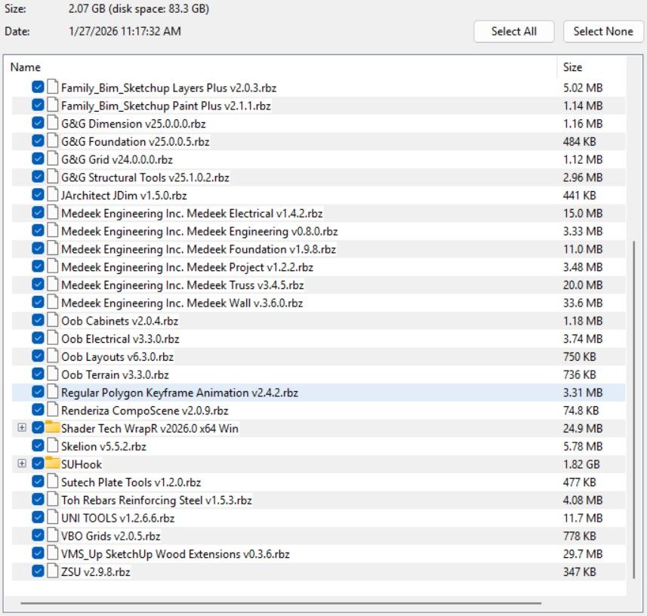647x616 pixels.
Task: Uncheck the SUHook folder checkbox
Action: click(x=36, y=464)
